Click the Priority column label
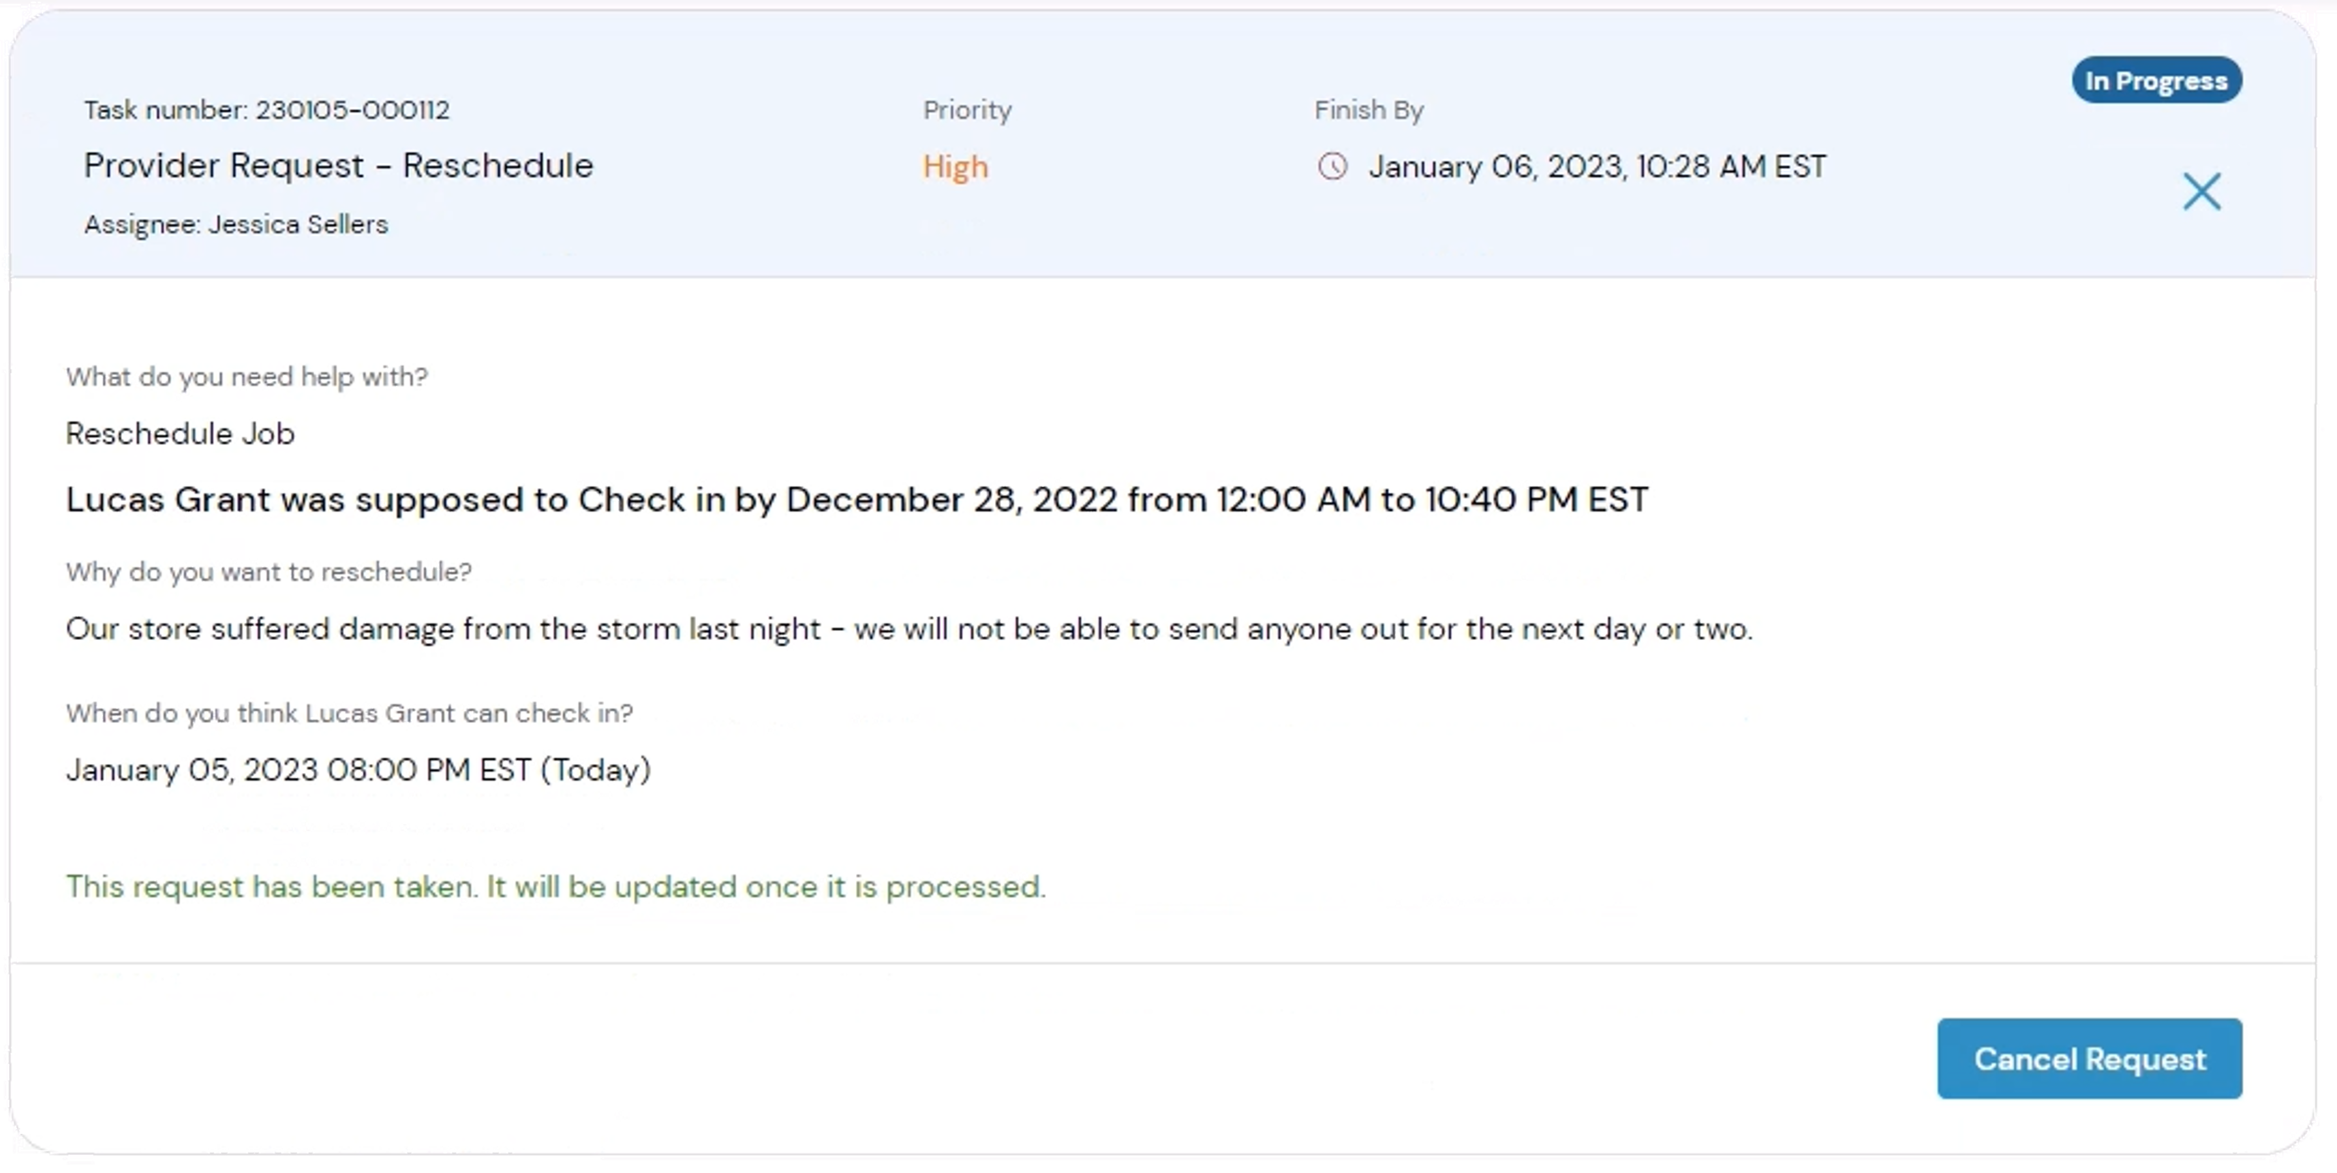The width and height of the screenshot is (2337, 1173). point(967,110)
